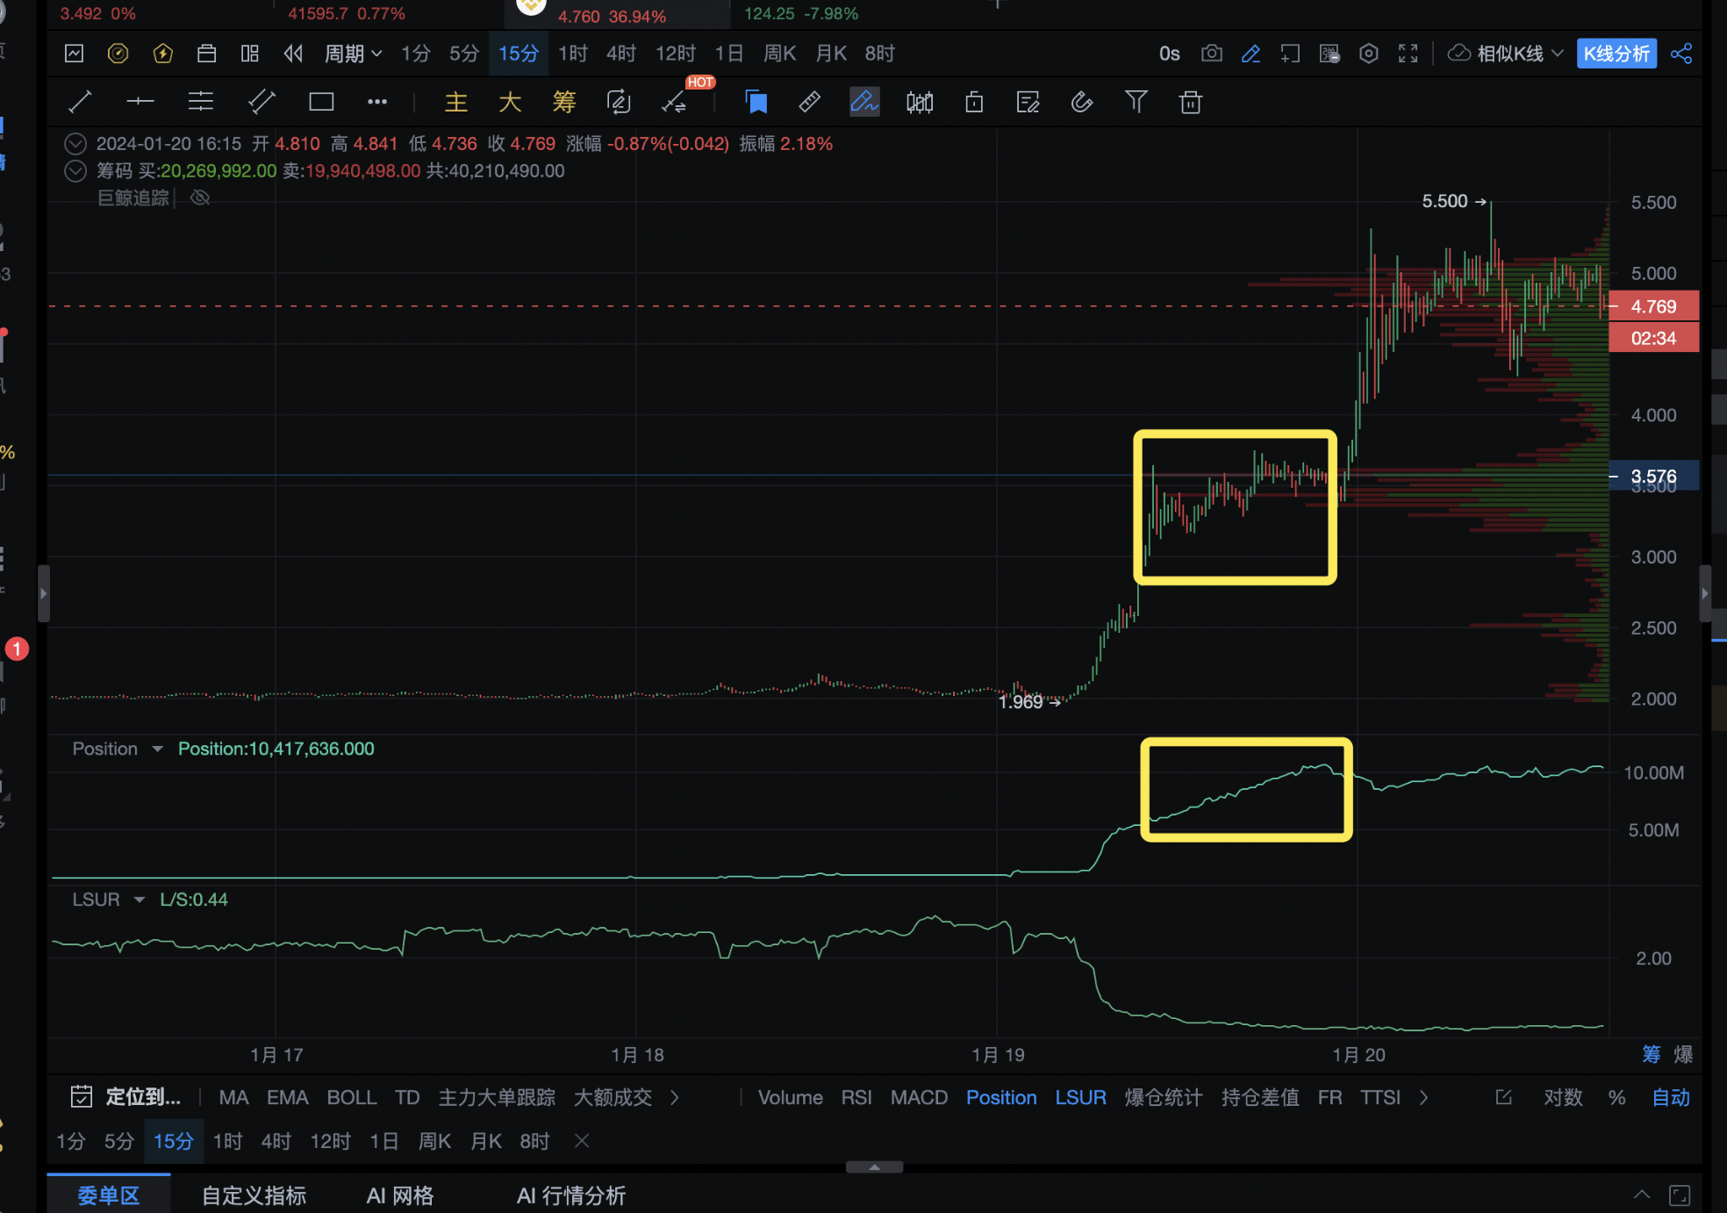
Task: Toggle 巨鲸追踪 visibility eye icon
Action: (x=200, y=197)
